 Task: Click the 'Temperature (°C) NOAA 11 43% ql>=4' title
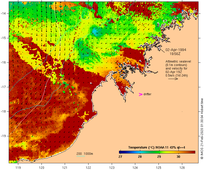pos(156,147)
